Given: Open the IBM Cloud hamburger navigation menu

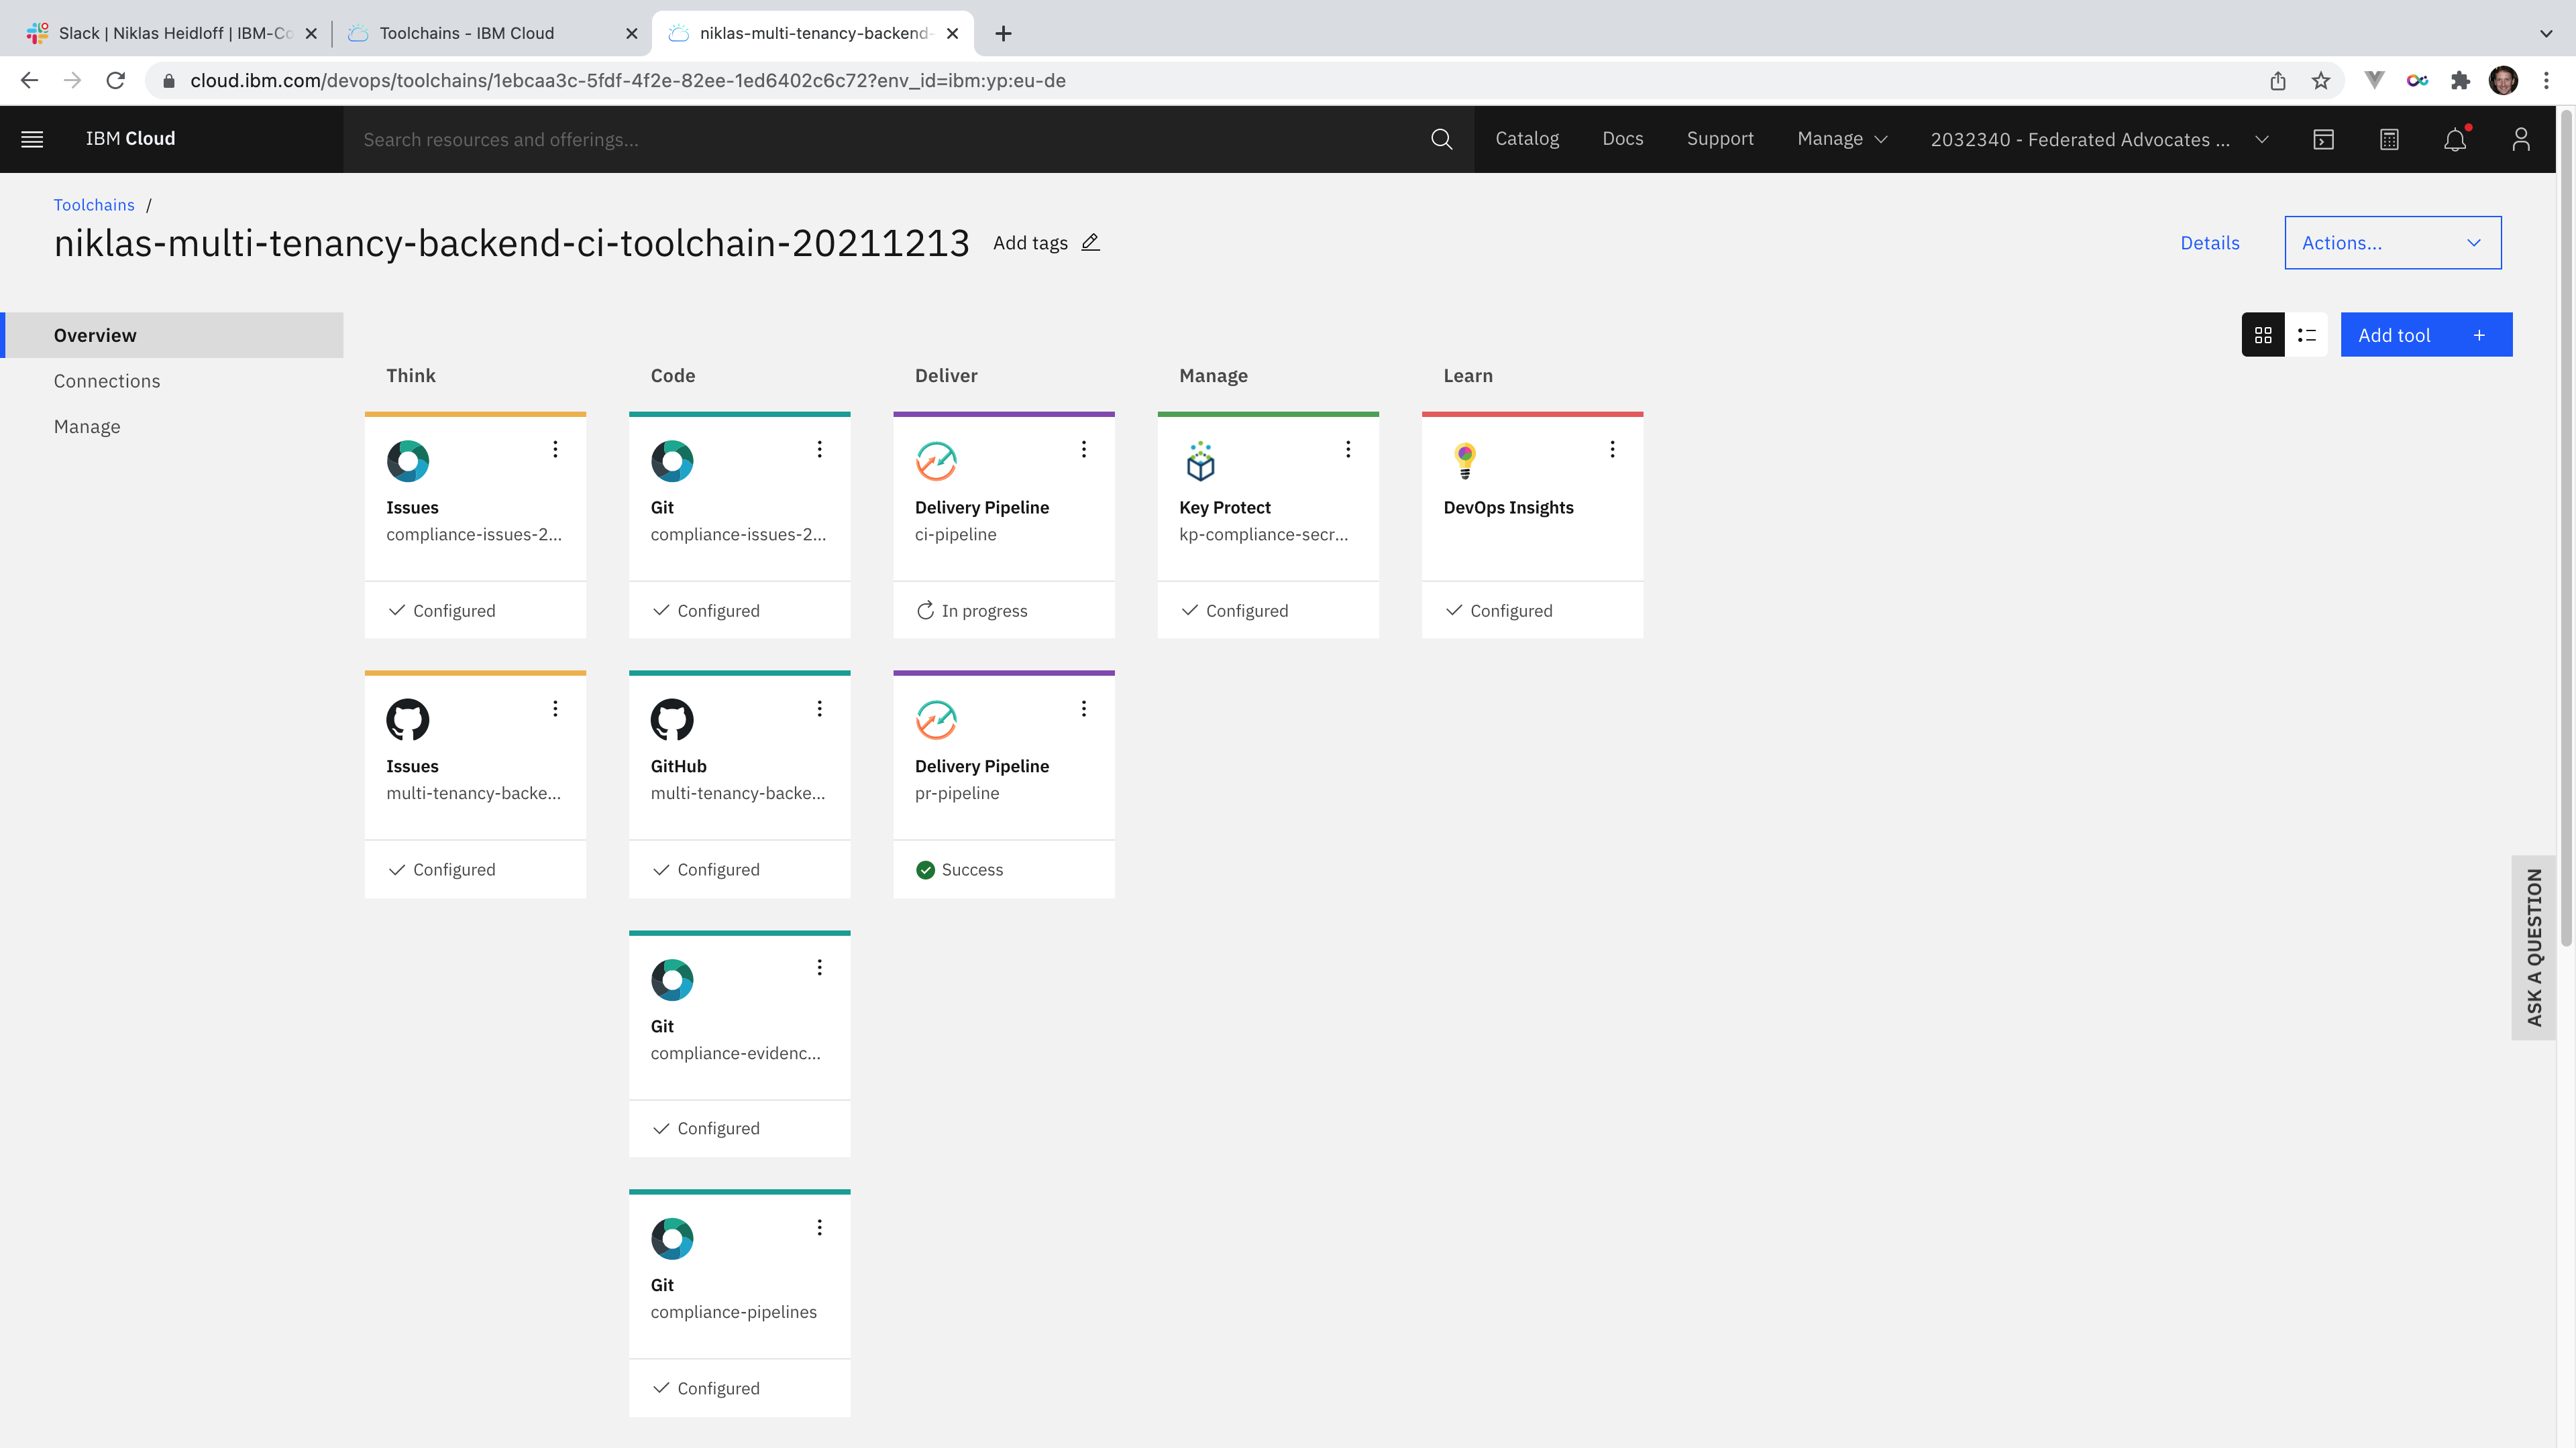Looking at the screenshot, I should coord(32,139).
